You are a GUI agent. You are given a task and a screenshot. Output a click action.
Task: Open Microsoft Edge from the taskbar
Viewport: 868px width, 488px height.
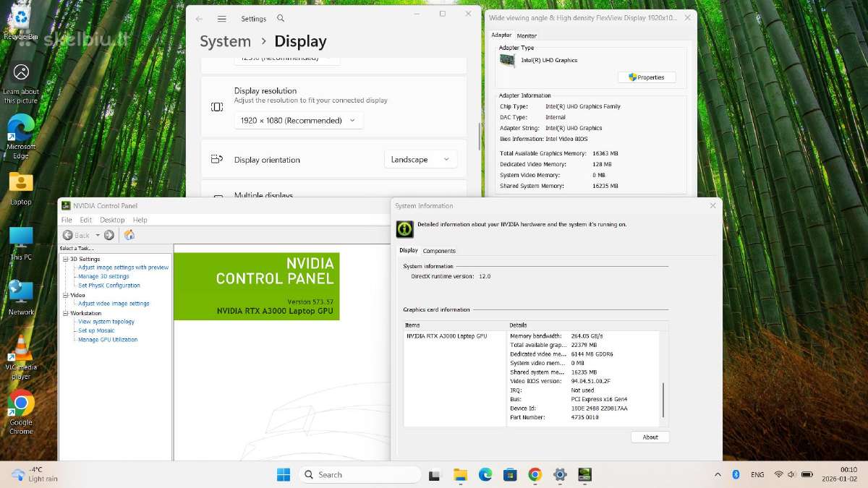coord(485,475)
